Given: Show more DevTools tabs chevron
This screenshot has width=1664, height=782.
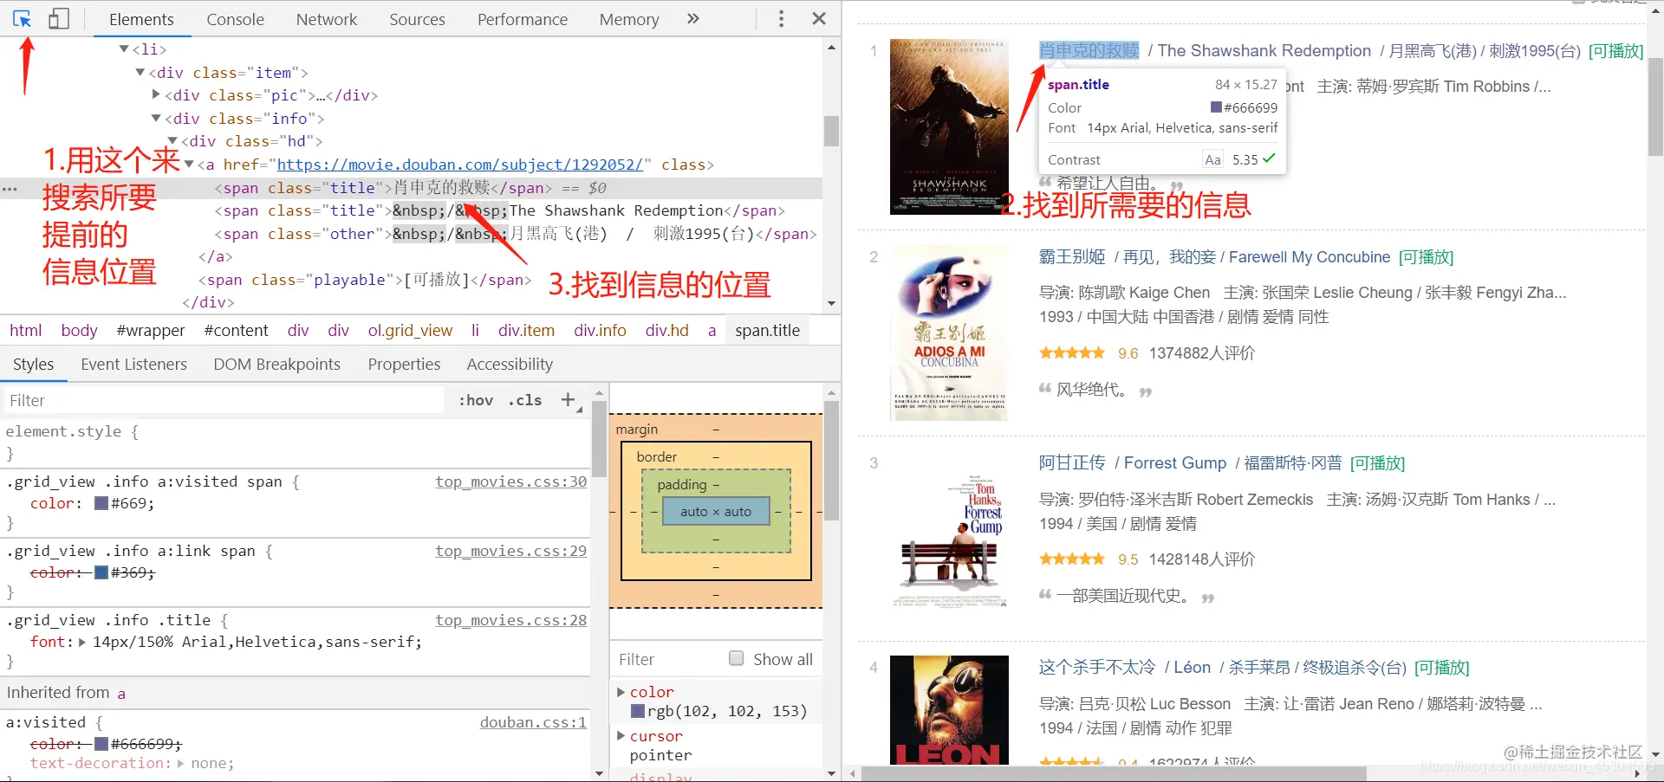Looking at the screenshot, I should pyautogui.click(x=692, y=18).
